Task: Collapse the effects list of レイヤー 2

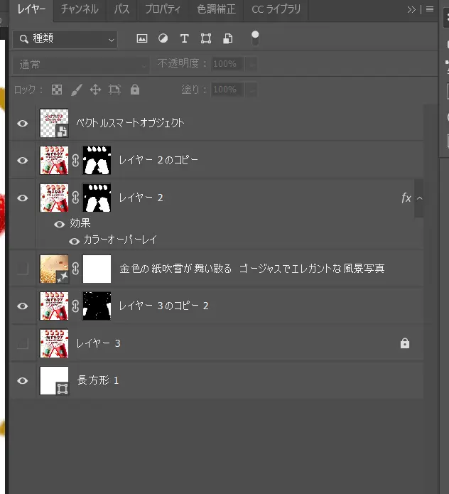Action: pyautogui.click(x=419, y=198)
